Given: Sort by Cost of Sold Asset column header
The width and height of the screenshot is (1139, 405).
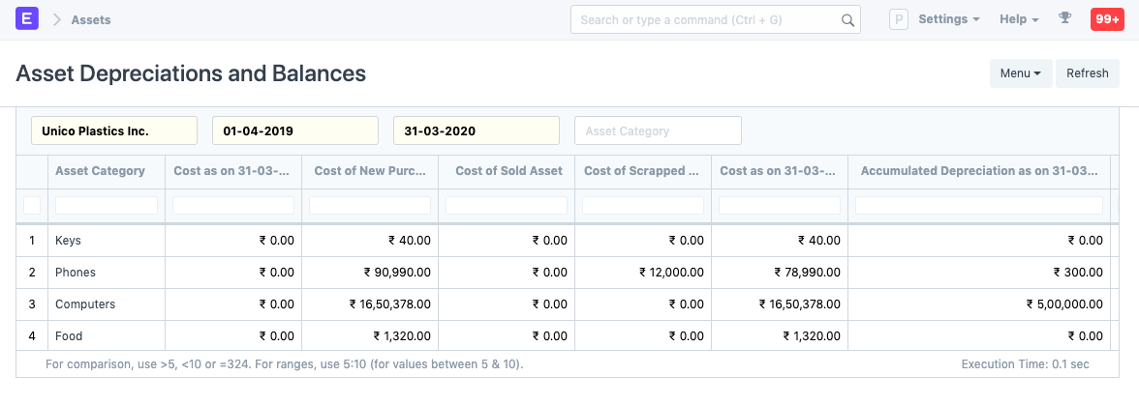Looking at the screenshot, I should [508, 171].
